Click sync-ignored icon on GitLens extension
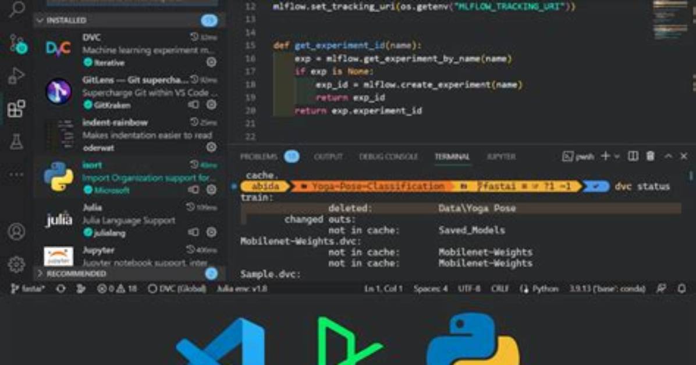 coord(194,105)
